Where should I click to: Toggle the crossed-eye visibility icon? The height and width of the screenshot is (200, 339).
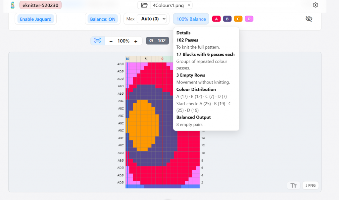[309, 19]
